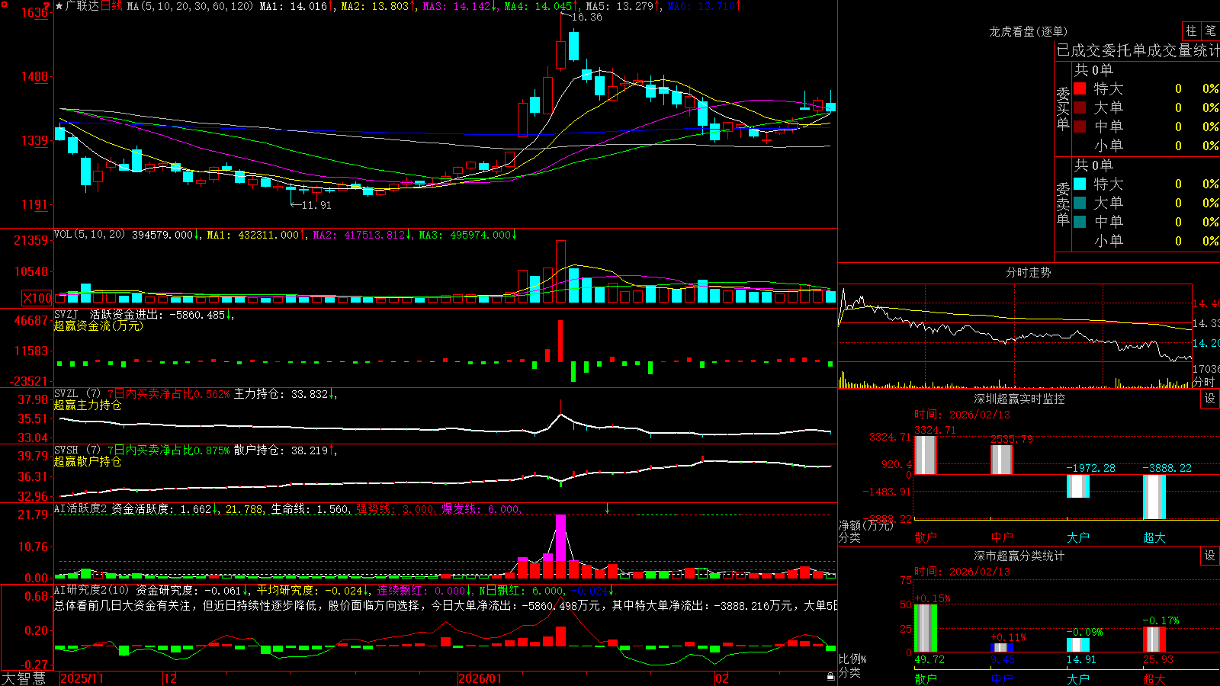The height and width of the screenshot is (686, 1220).
Task: Click the blue 中户 9.45 ratio bar
Action: tap(1002, 648)
